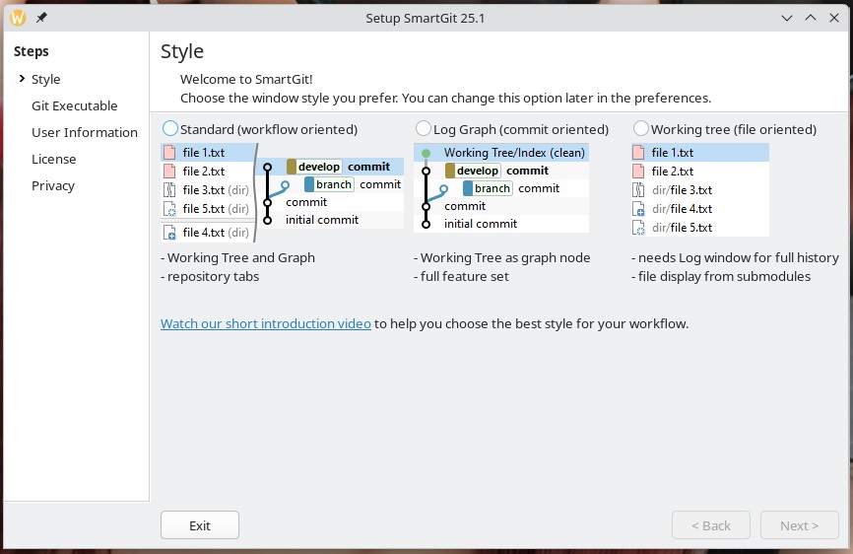Jump to the Privacy step
The image size is (853, 554).
coord(52,185)
